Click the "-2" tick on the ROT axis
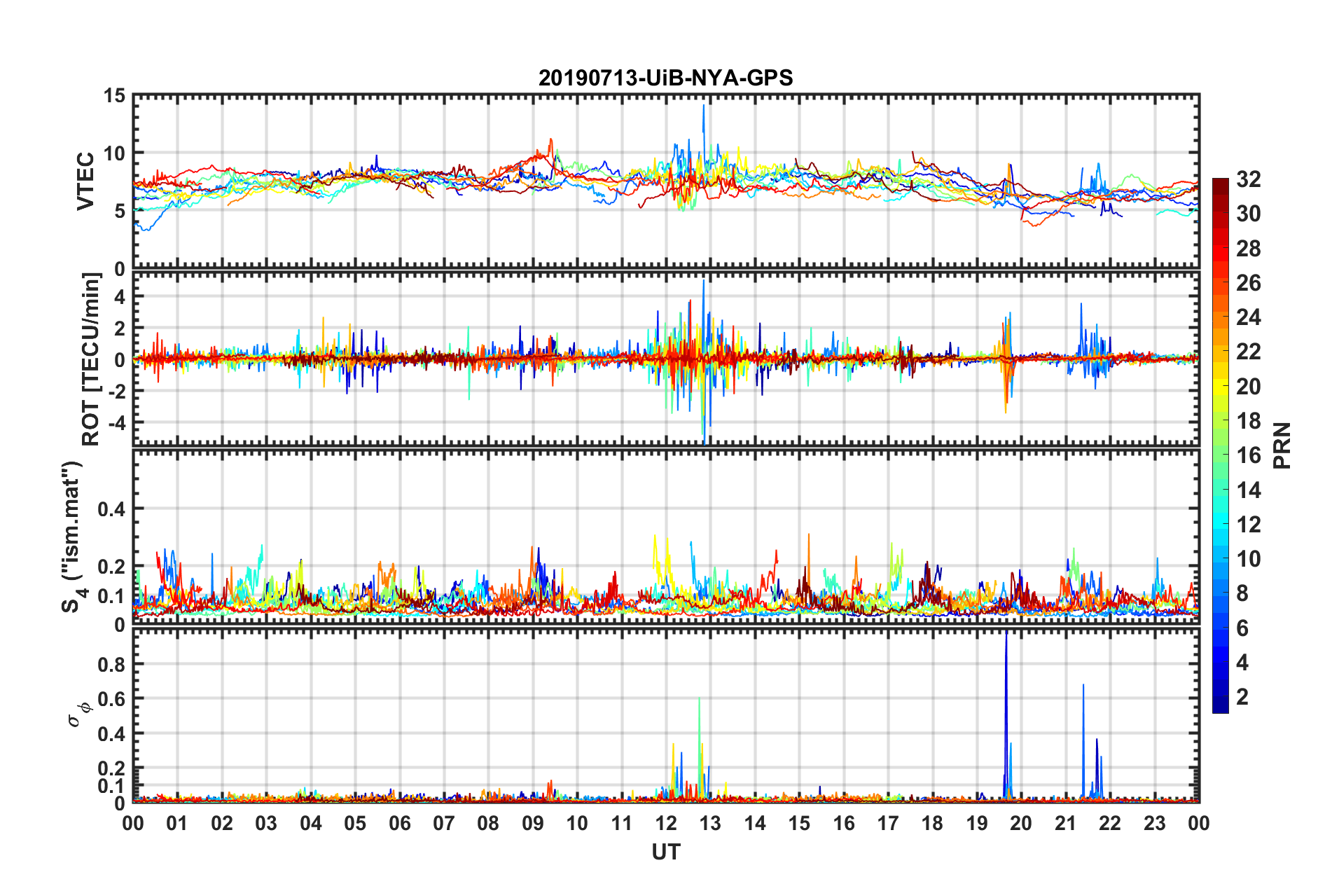Image resolution: width=1332 pixels, height=891 pixels. tap(116, 391)
